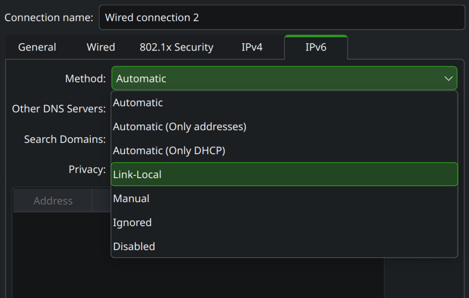This screenshot has height=298, width=469.
Task: Choose the plain Automatic option in list
Action: point(138,103)
